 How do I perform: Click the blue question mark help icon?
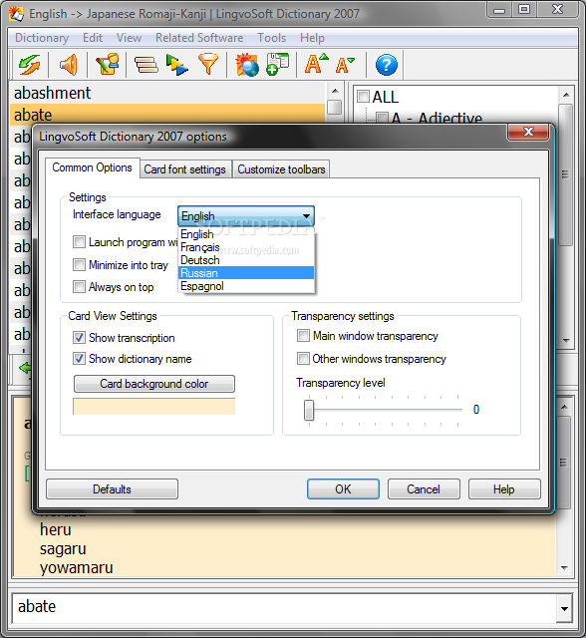click(387, 65)
